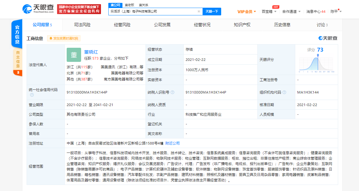Image resolution: width=359 pixels, height=191 pixels.
Task: Open 消息中心 notifications
Action: (316, 12)
